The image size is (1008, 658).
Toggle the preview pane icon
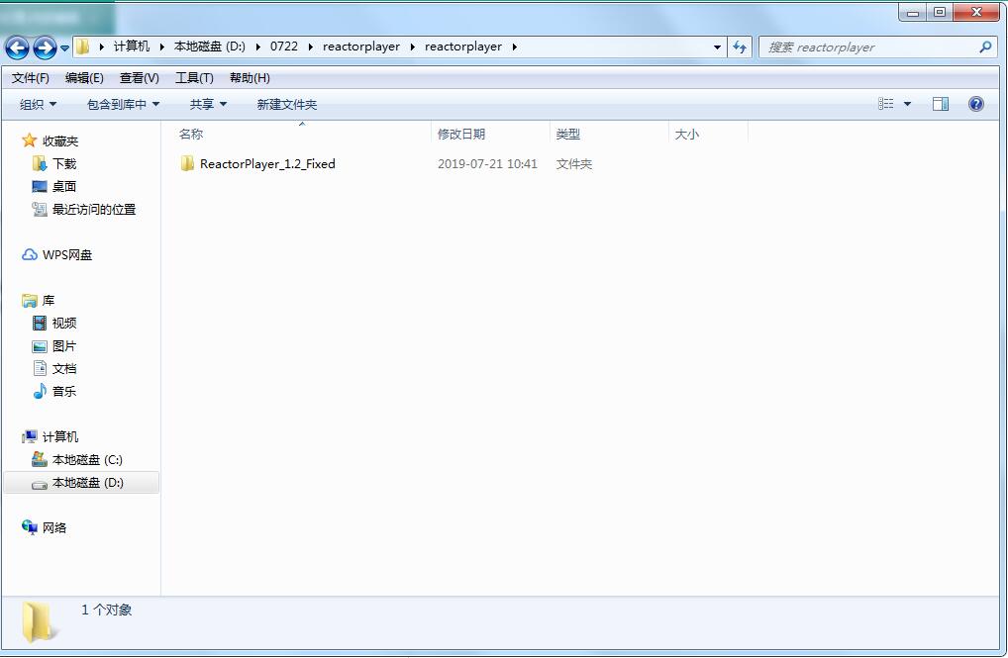pyautogui.click(x=941, y=104)
